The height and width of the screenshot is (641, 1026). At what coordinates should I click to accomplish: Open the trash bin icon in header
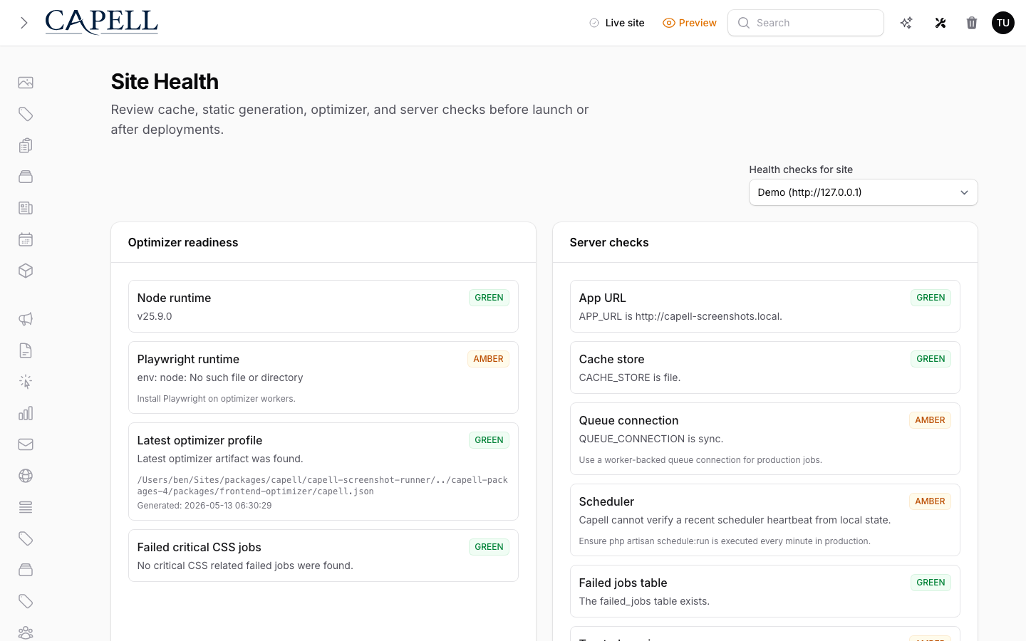(x=972, y=23)
